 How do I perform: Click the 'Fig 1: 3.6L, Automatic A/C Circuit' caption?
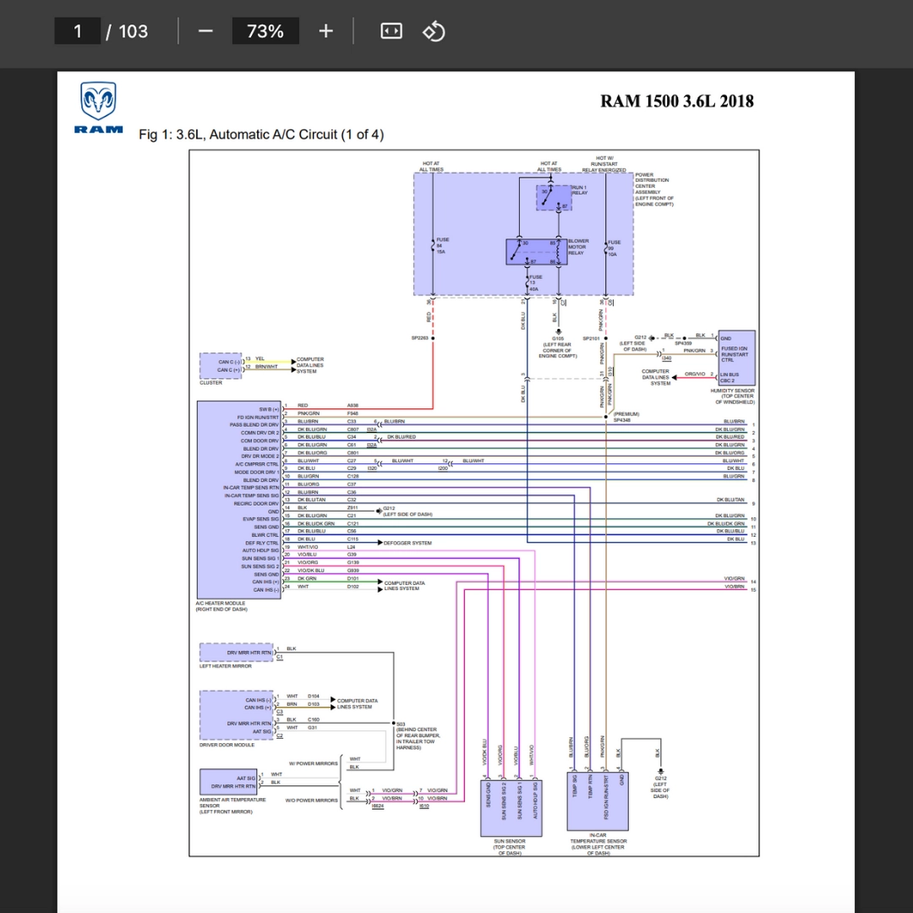coord(261,134)
